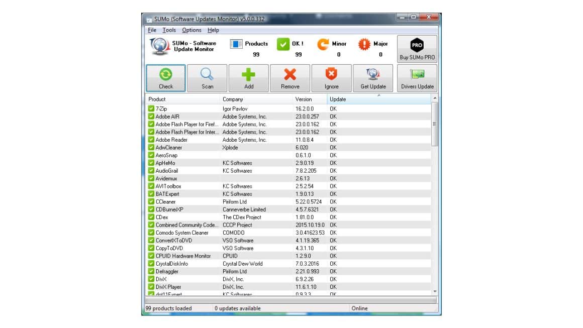
Task: Click the SUMo globe logo
Action: coord(160,46)
